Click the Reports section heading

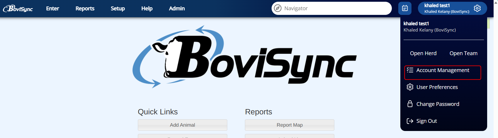tap(258, 112)
